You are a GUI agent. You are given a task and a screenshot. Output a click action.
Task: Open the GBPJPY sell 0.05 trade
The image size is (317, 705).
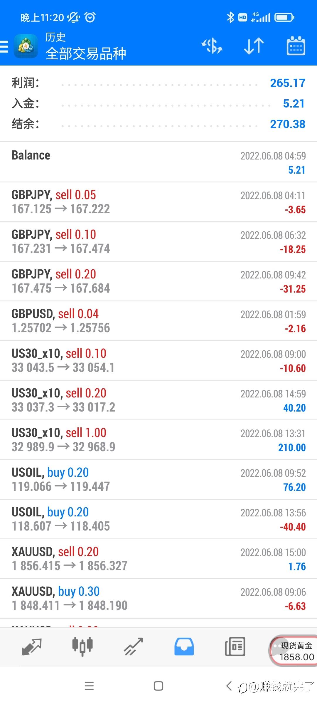(158, 202)
